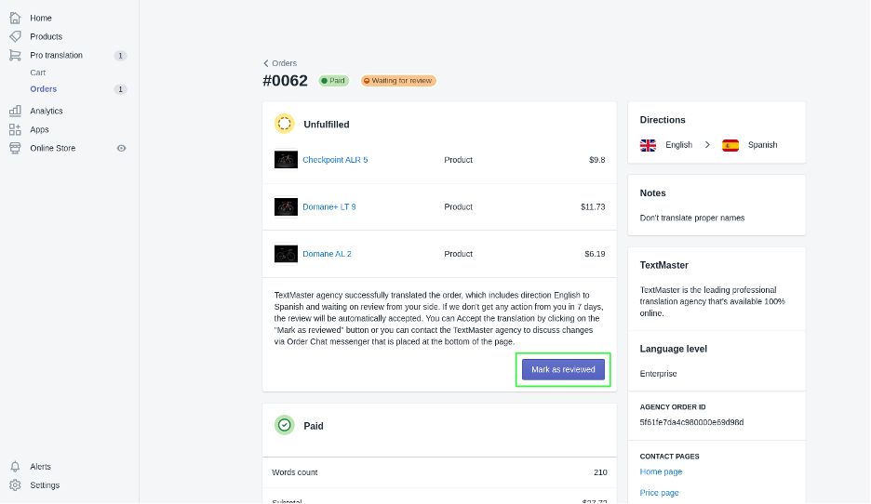The width and height of the screenshot is (871, 504).
Task: Select the Orders submenu item
Action: tap(44, 89)
